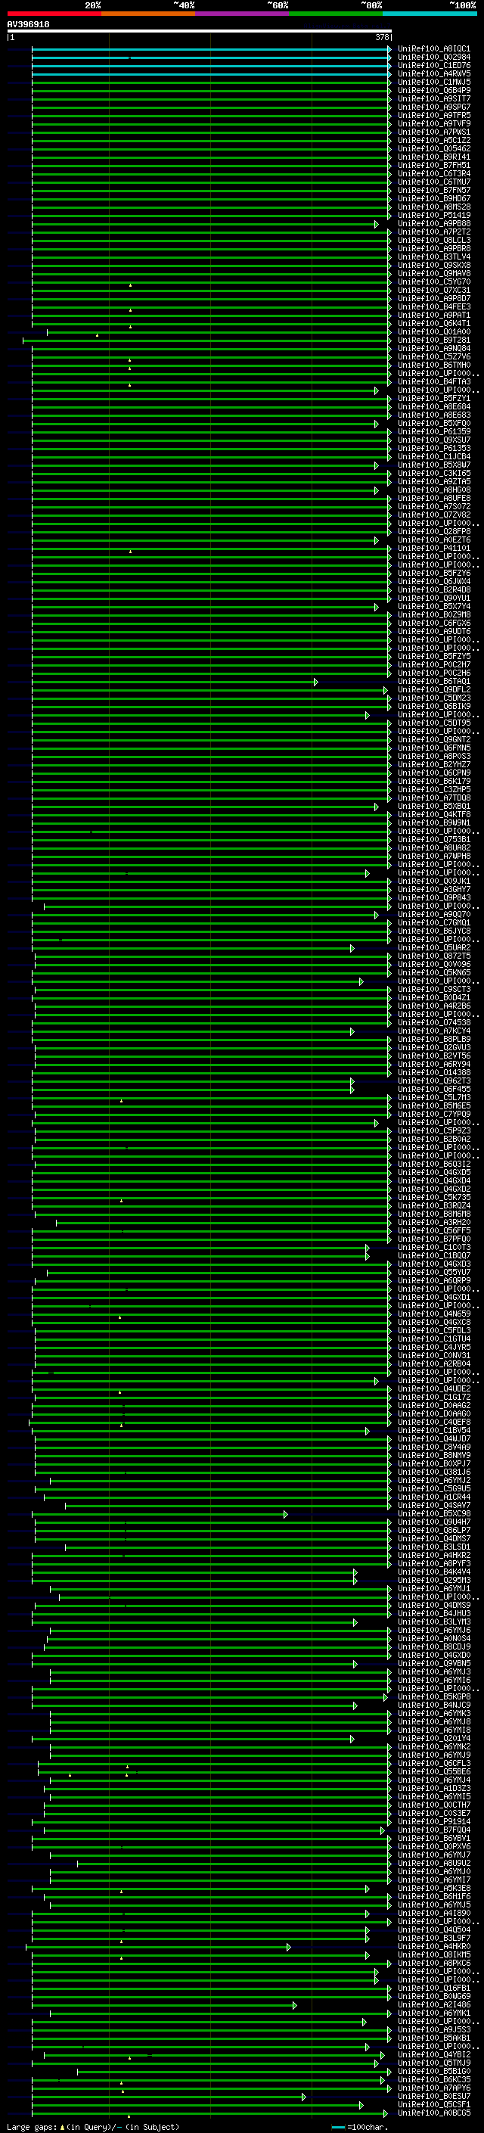Select the UniRef100_P51419 hit

[433, 216]
